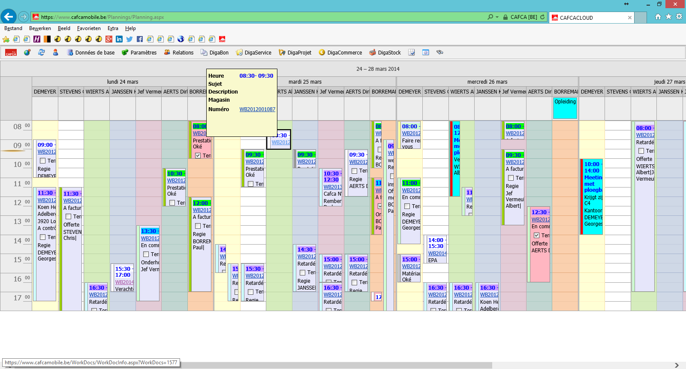This screenshot has height=369, width=686.
Task: Open the browser Home icon
Action: pyautogui.click(x=658, y=17)
